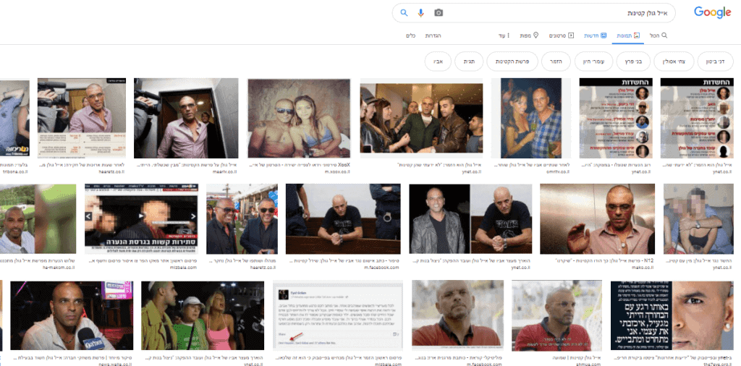
Task: Click the play icon of סרטונים tab
Action: tap(571, 35)
